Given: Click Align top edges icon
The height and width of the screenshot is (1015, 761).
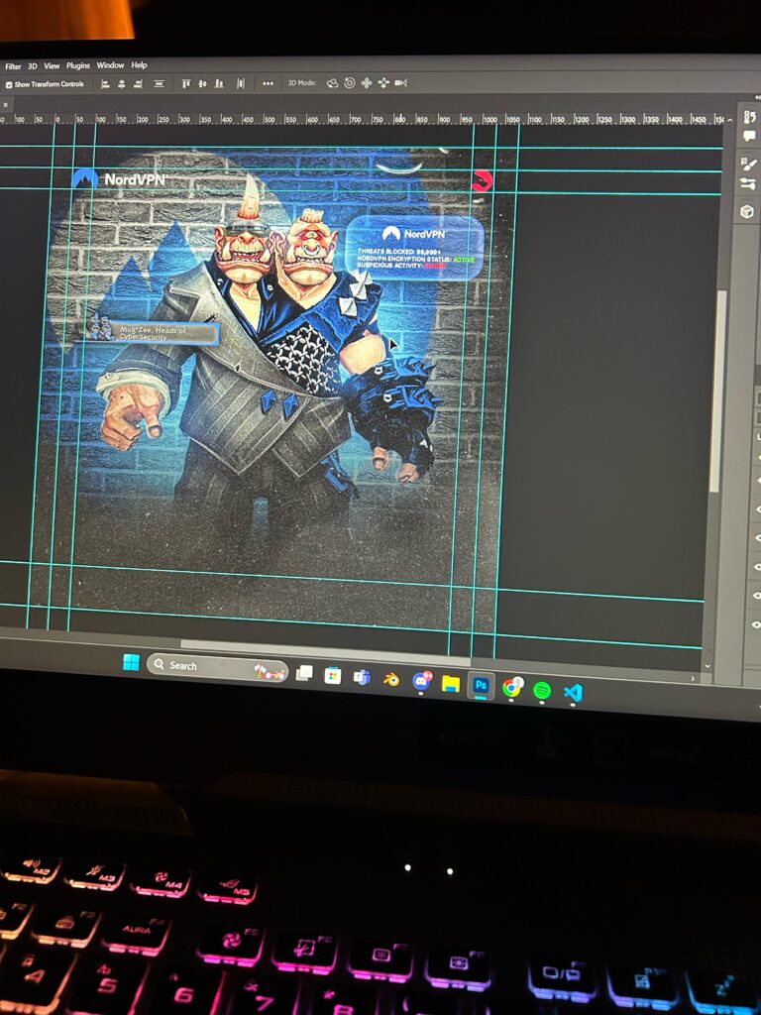Looking at the screenshot, I should [x=185, y=83].
